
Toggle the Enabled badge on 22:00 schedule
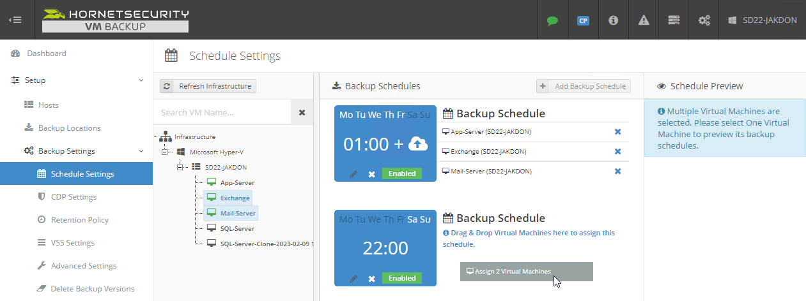tap(401, 278)
